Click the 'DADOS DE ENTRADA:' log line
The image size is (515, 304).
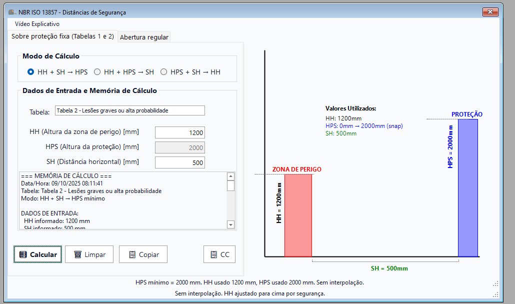point(49,213)
